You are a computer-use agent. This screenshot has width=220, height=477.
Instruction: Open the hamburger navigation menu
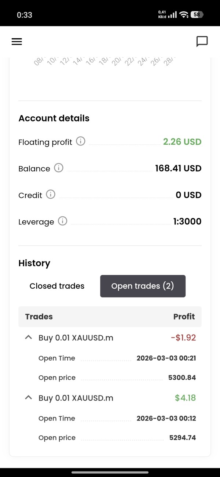point(17,41)
